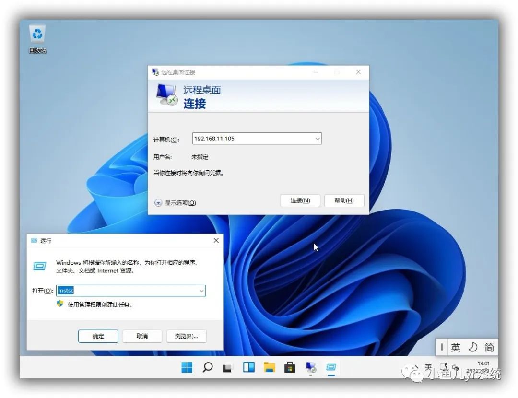This screenshot has width=518, height=398.
Task: Minimize the Remote Desktop Connection window
Action: [x=316, y=72]
